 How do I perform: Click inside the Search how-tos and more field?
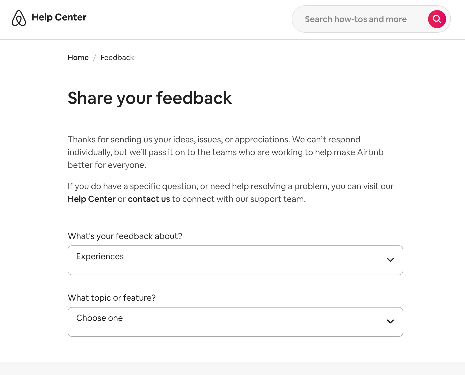tap(356, 19)
